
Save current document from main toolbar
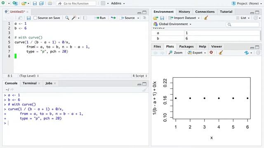[x=35, y=3]
